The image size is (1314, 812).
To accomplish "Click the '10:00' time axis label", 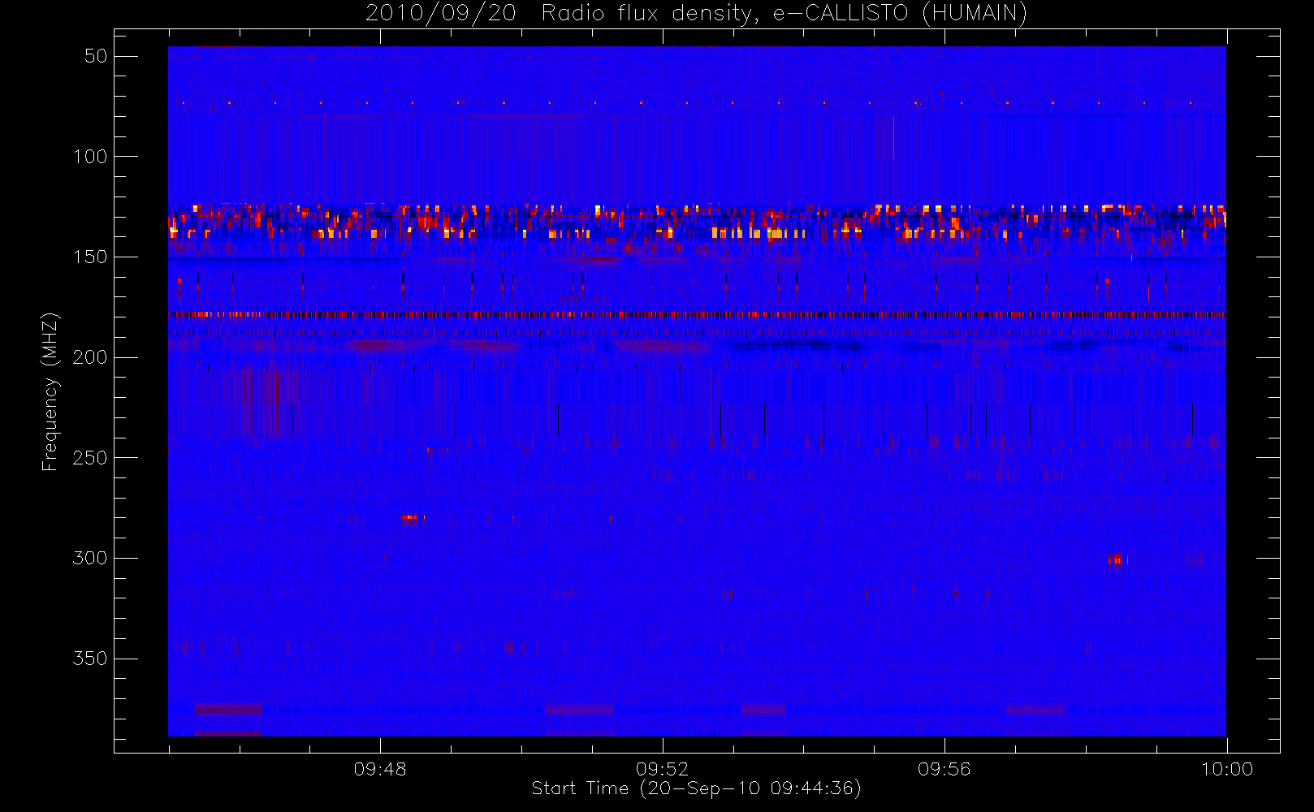I will tap(1226, 769).
